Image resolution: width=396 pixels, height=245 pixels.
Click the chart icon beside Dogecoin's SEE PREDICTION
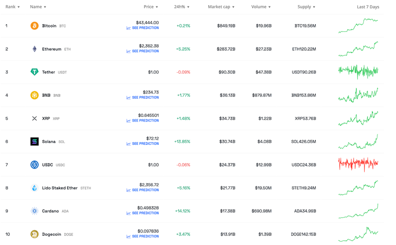coord(129,237)
